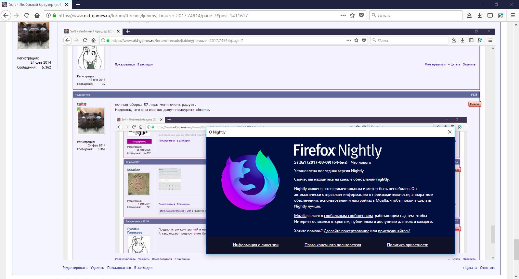Click the green lock in the outer address bar

[x=54, y=15]
